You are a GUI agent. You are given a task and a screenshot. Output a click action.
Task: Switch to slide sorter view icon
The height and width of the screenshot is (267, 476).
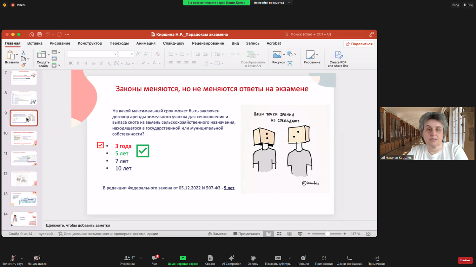tap(279, 234)
